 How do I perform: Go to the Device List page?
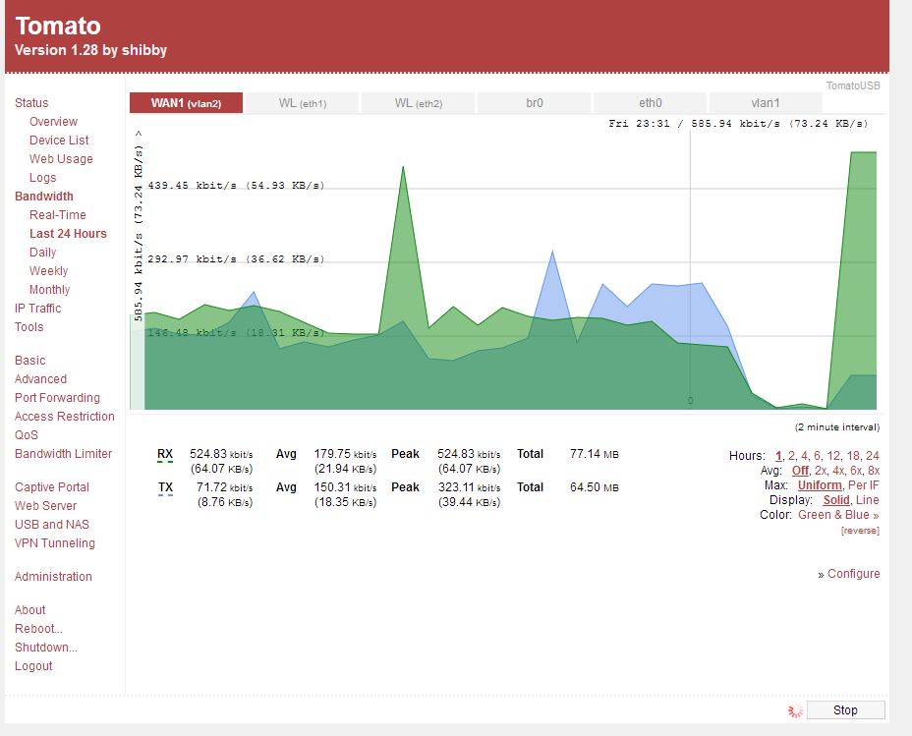tap(59, 141)
